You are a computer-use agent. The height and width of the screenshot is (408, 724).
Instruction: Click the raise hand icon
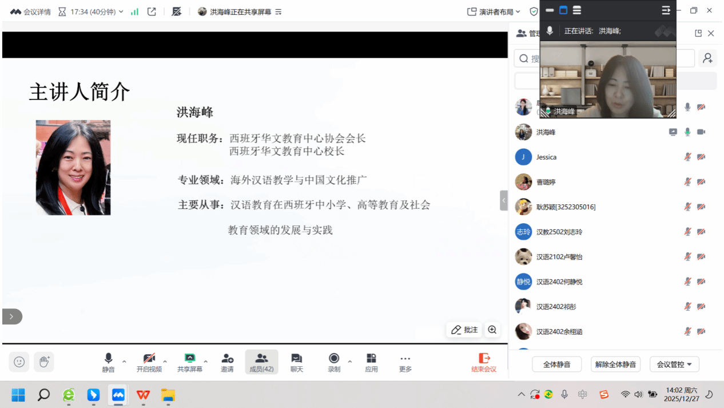point(44,362)
